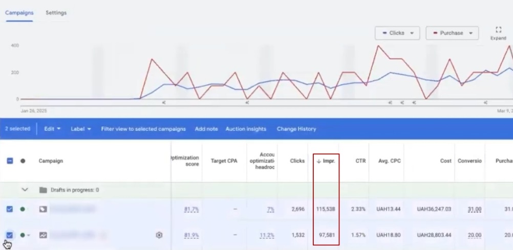Click the gear icon in second campaign row

click(159, 235)
